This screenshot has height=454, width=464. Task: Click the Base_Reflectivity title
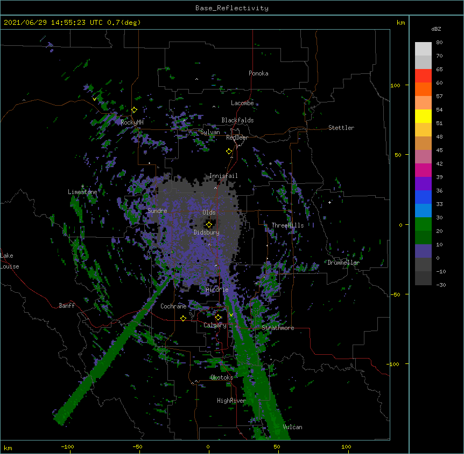point(232,8)
